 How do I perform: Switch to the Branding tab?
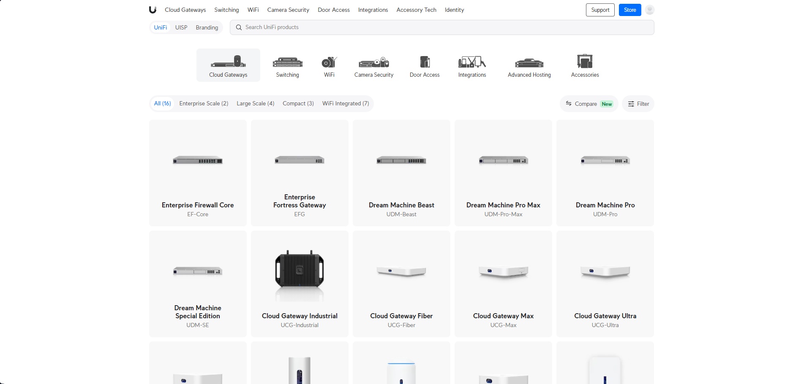[x=207, y=27]
